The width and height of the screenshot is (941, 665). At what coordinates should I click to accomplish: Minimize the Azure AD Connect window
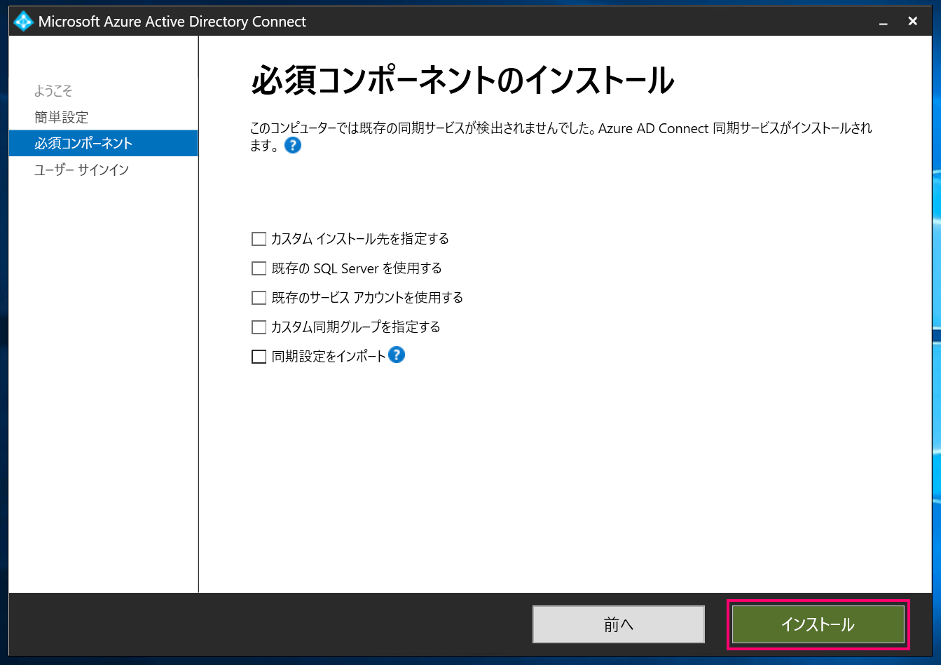click(x=884, y=22)
